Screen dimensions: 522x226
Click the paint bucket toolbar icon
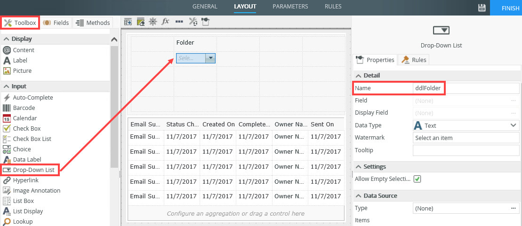coord(206,22)
